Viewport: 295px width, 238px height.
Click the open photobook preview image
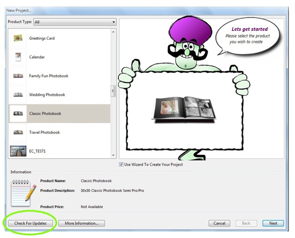184,110
